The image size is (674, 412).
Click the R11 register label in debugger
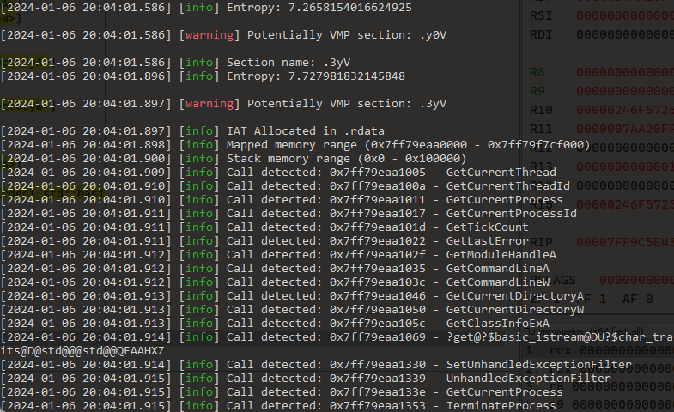point(541,129)
